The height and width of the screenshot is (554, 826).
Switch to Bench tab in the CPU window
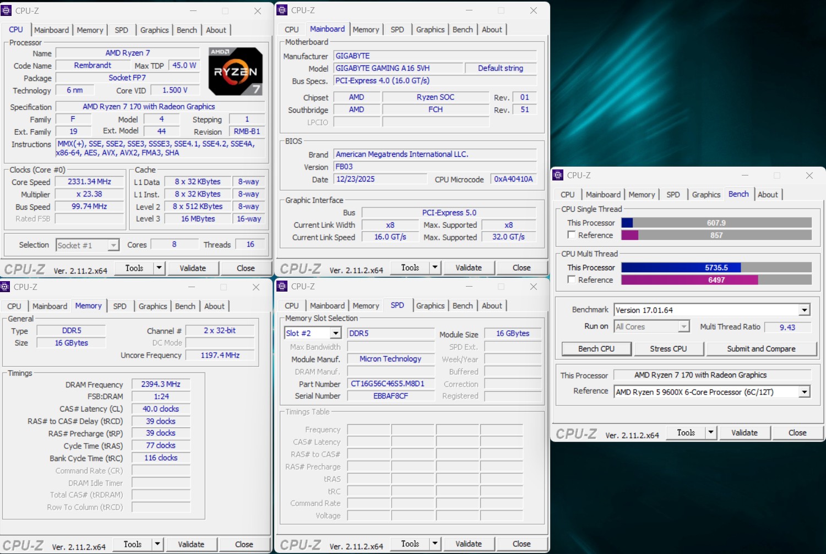point(187,30)
